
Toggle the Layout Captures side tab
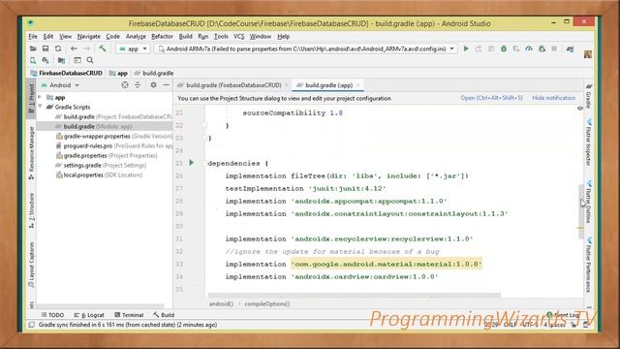click(31, 265)
